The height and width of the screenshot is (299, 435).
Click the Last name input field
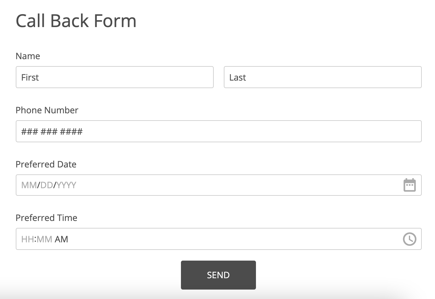tap(323, 77)
